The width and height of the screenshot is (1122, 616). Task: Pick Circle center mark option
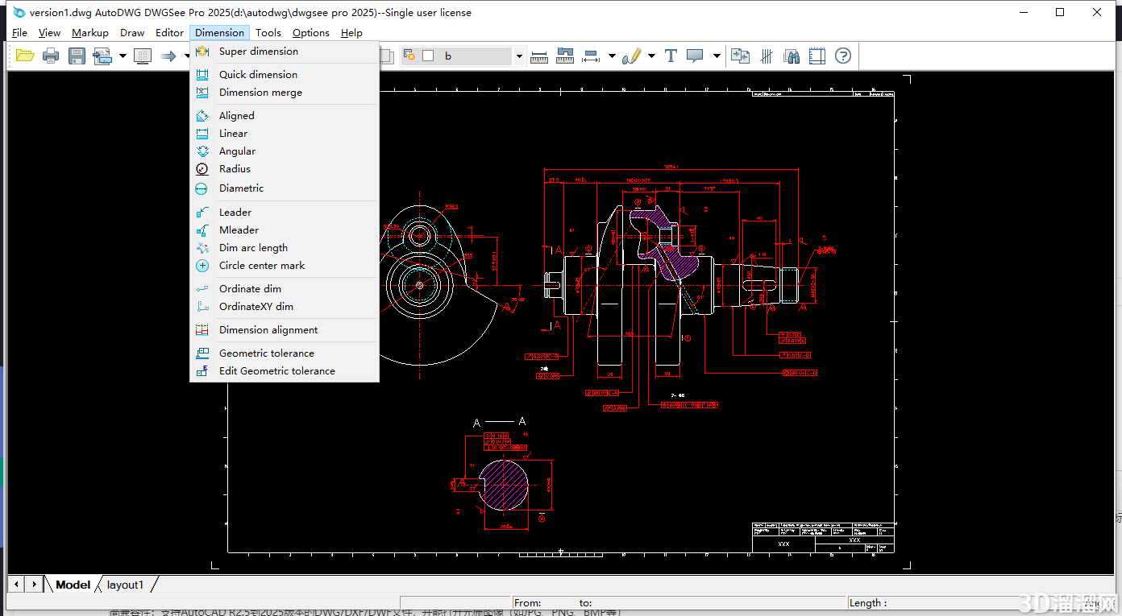coord(262,265)
